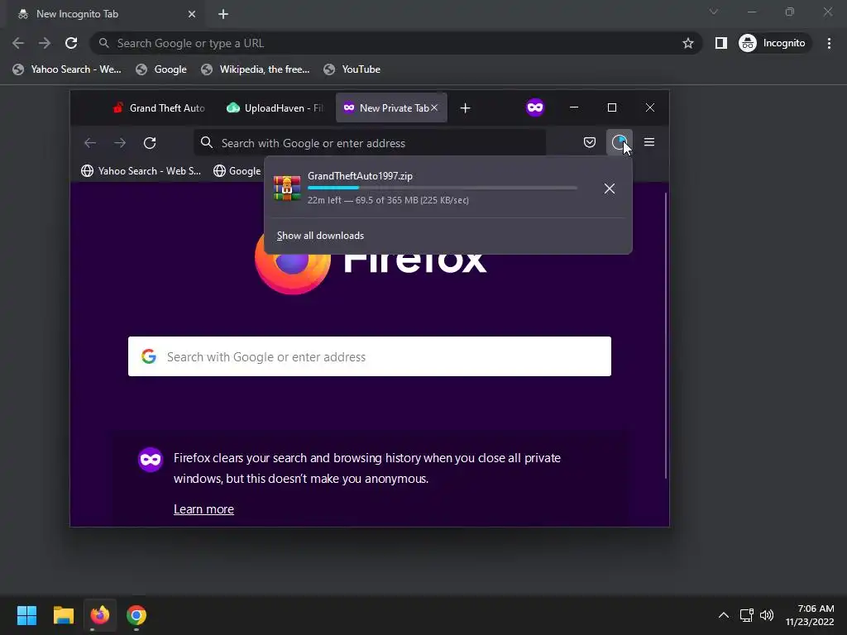Click private browsing mask icon in Firefox titlebar

(535, 107)
